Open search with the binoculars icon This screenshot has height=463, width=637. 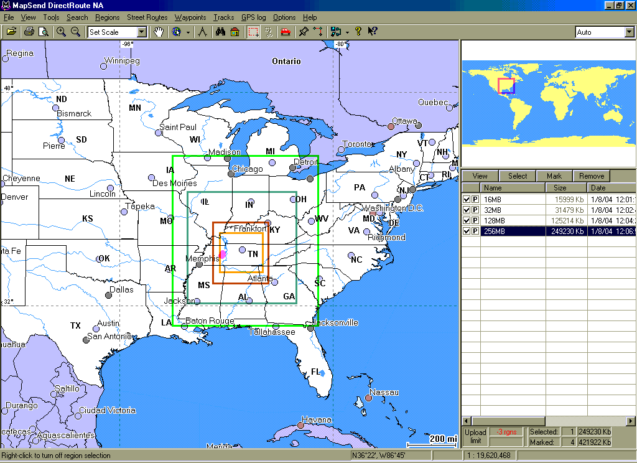221,32
